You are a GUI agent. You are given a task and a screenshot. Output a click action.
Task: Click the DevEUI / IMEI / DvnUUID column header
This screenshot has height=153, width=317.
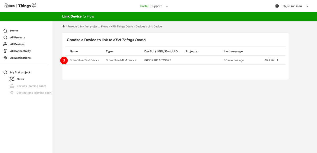161,51
